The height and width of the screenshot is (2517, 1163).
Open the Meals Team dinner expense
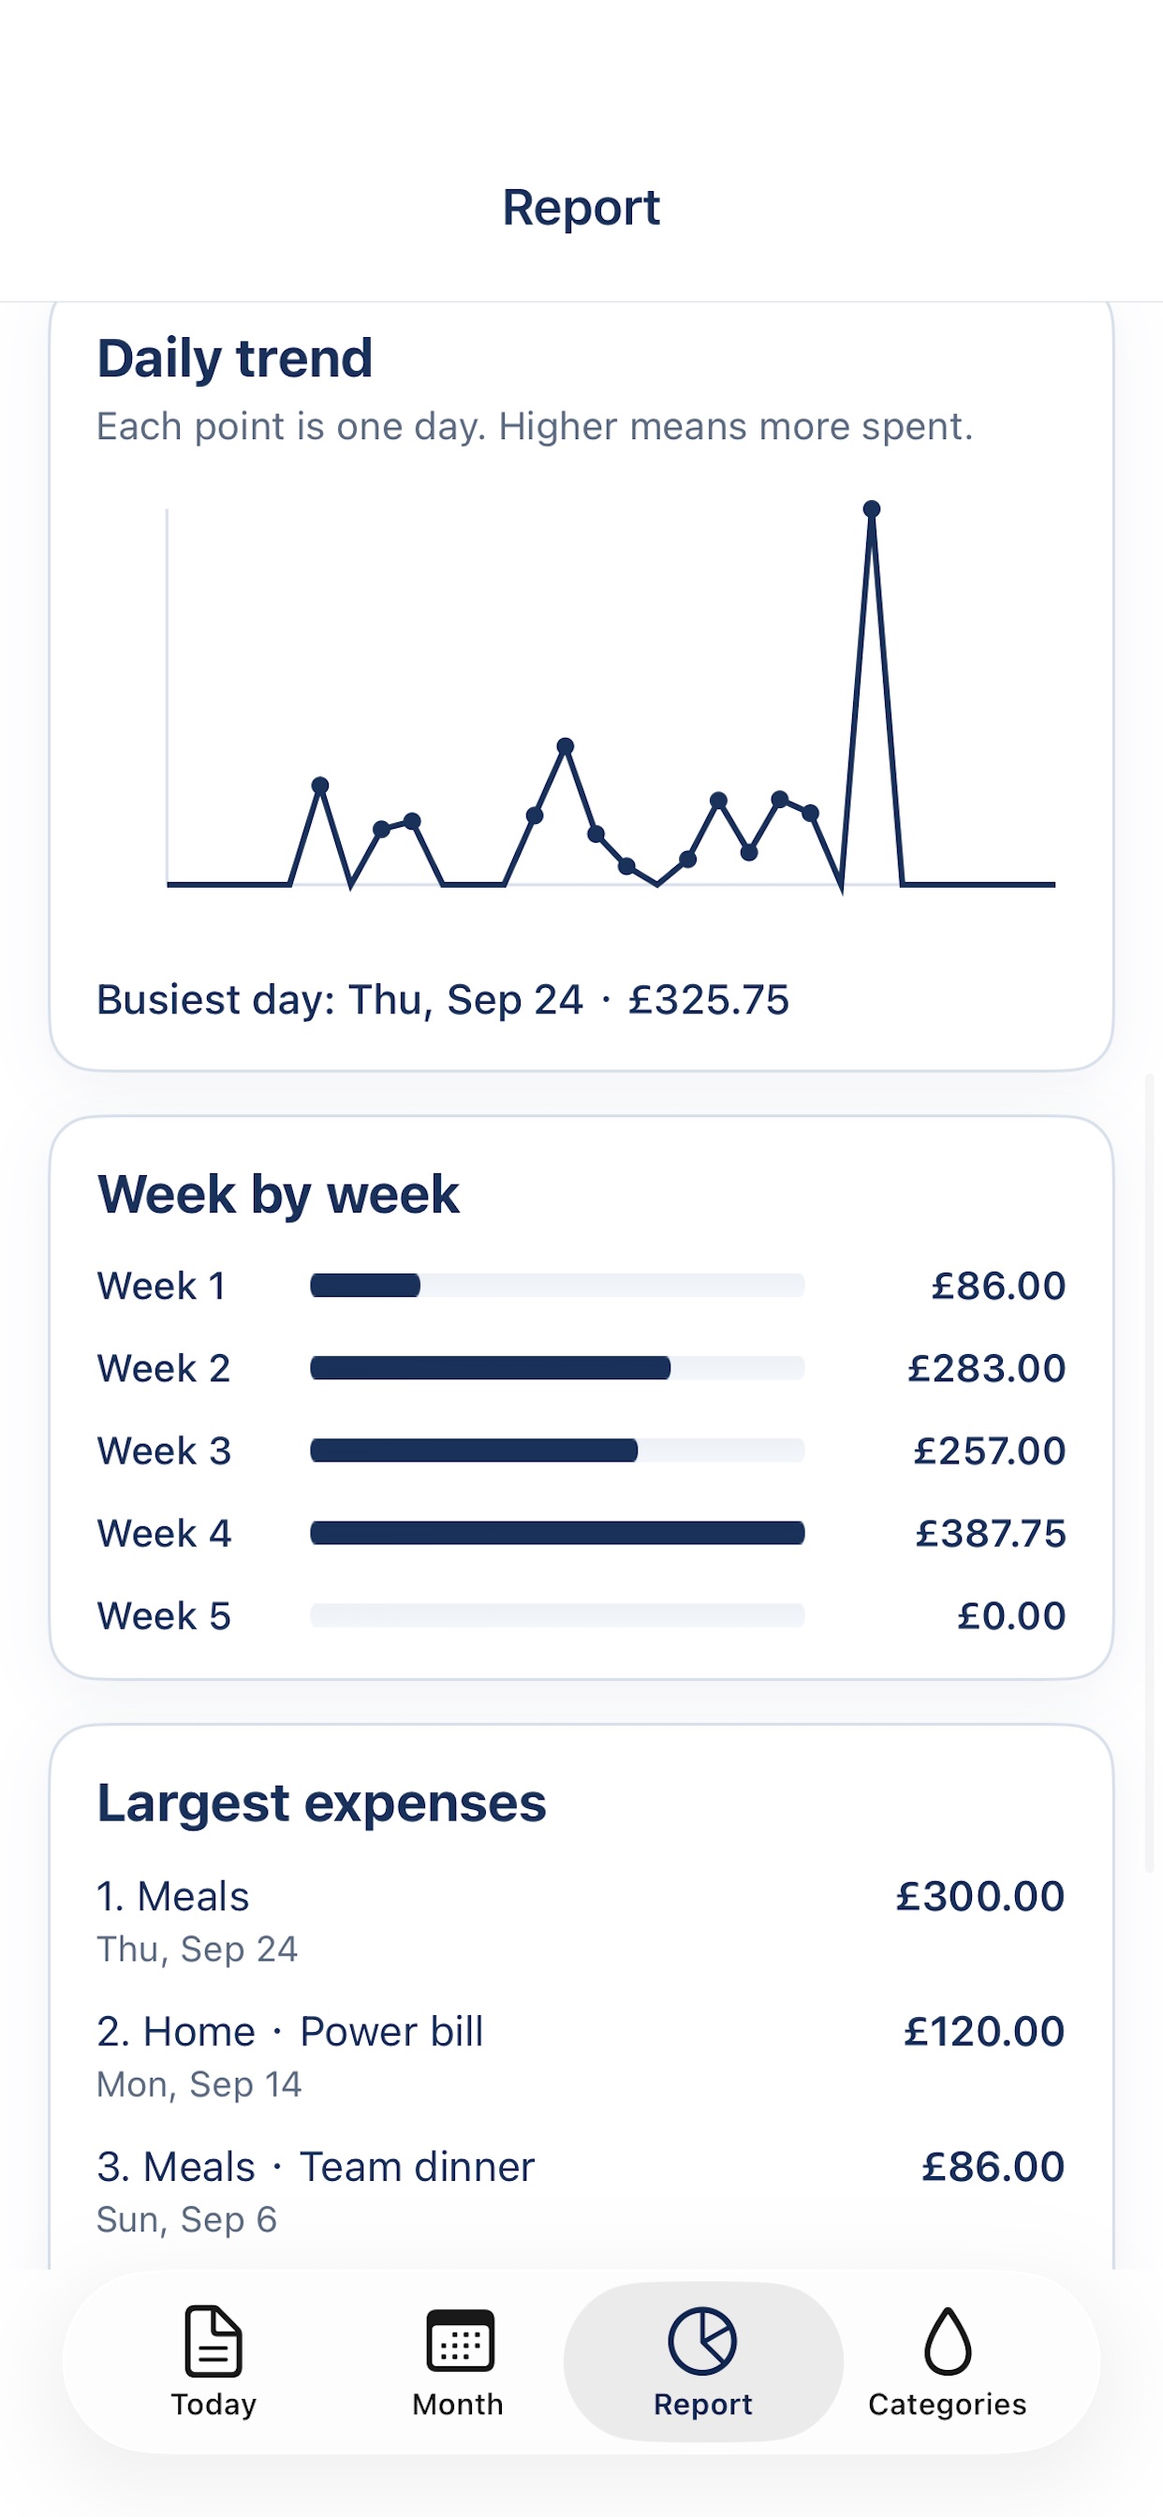[581, 2190]
